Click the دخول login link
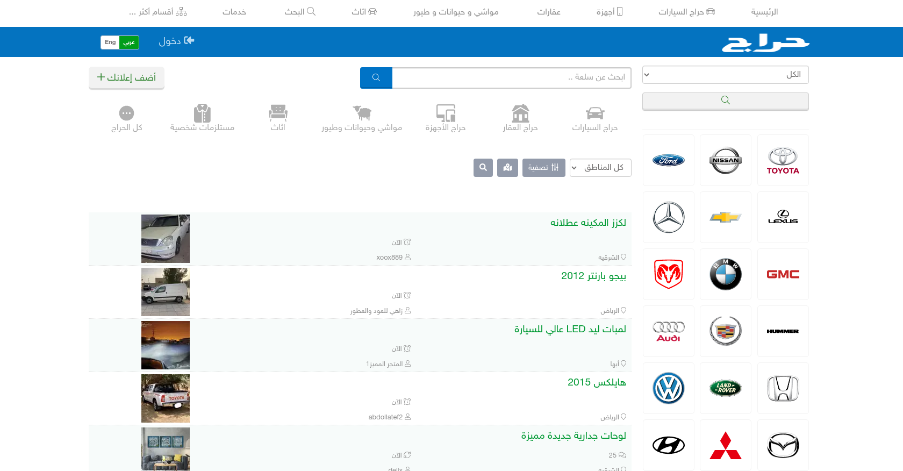 click(176, 41)
